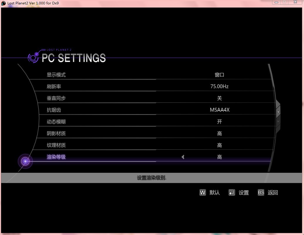Click the Lost Planet2 title bar app icon
Image resolution: width=304 pixels, height=235 pixels.
pos(4,3)
